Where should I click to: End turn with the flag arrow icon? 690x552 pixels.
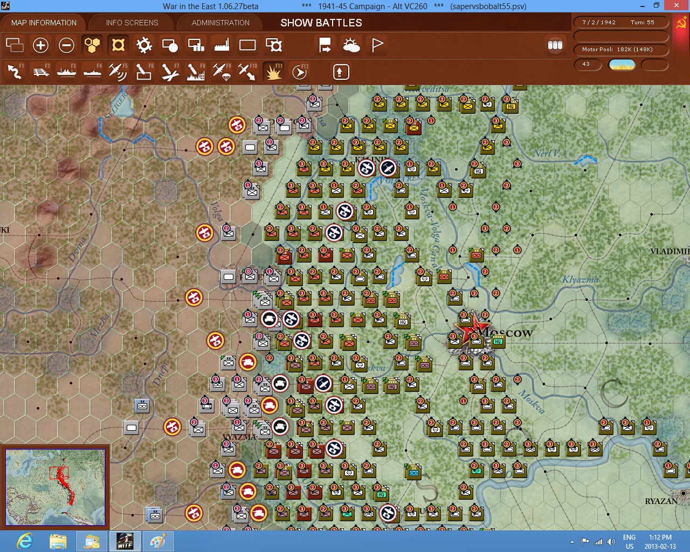click(x=325, y=45)
